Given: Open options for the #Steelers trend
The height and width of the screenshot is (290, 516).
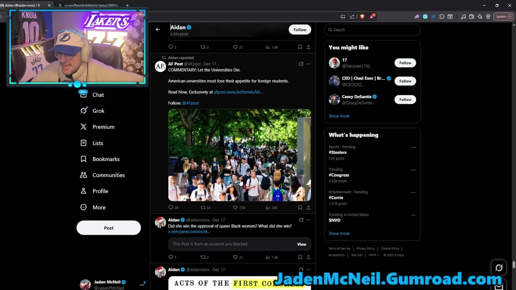Looking at the screenshot, I should 413,147.
